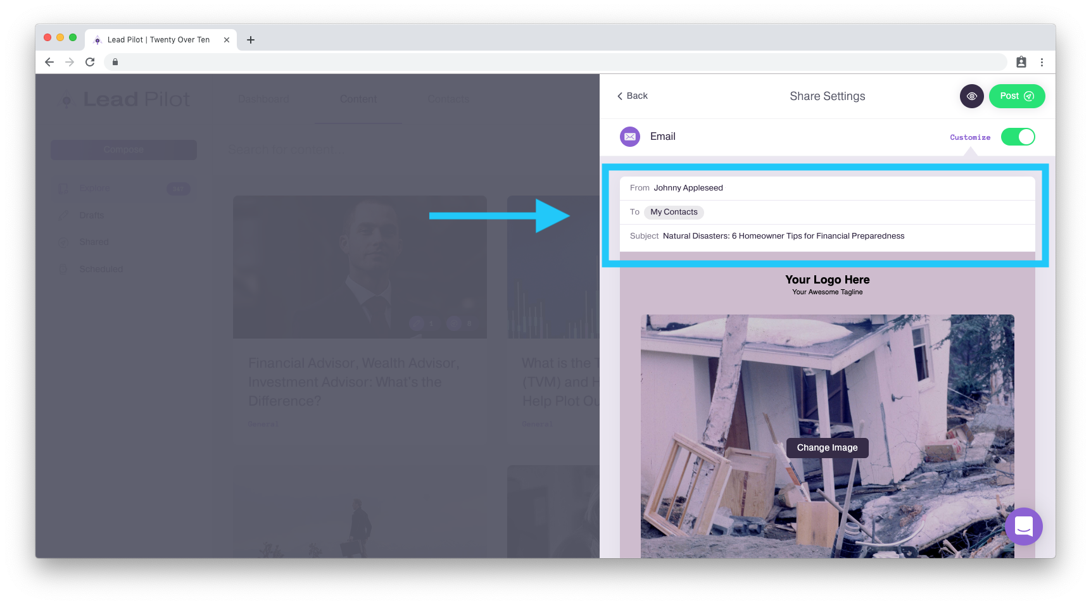Open the browser profile icon

tap(1021, 62)
